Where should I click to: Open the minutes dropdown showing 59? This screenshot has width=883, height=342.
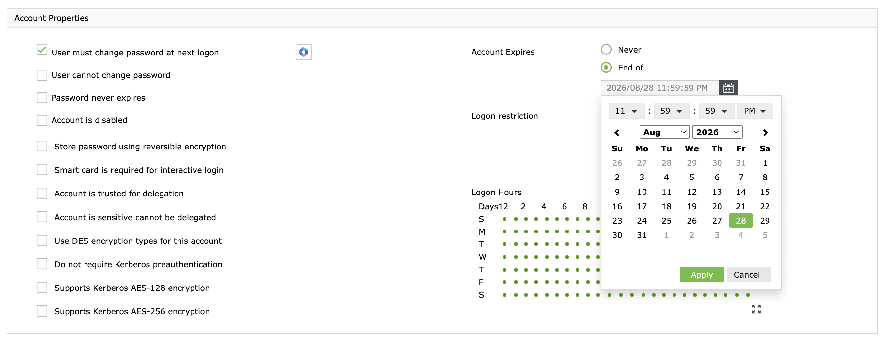[x=672, y=111]
